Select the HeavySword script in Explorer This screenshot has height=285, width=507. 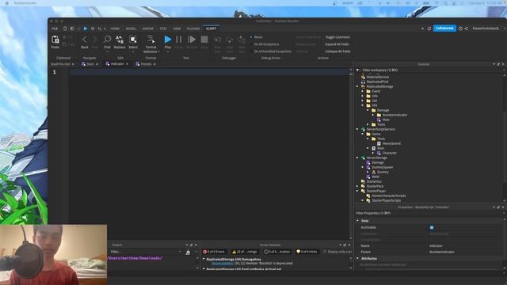click(x=391, y=143)
